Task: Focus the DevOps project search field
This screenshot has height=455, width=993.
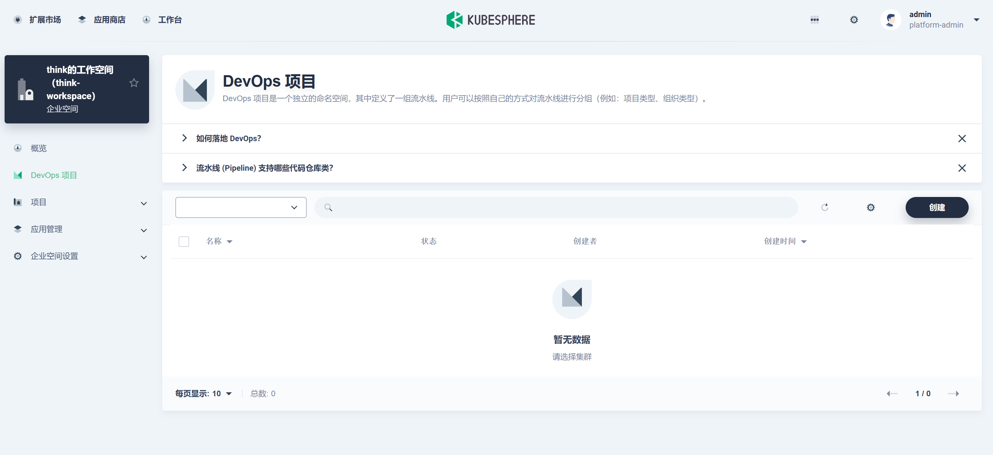Action: (556, 207)
